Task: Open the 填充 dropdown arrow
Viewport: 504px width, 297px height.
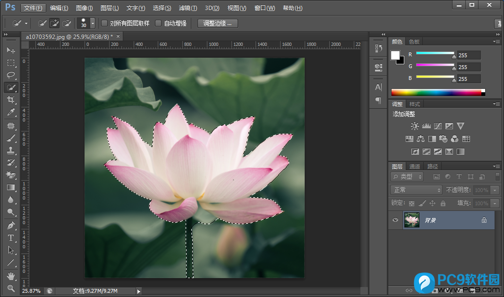Action: click(x=495, y=203)
